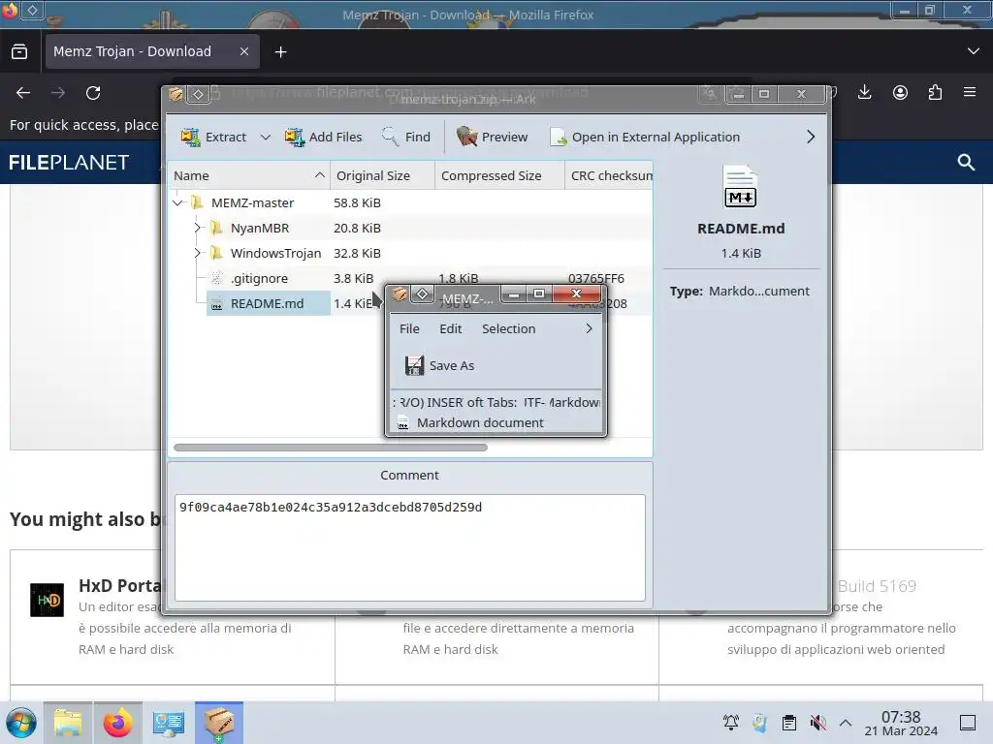This screenshot has height=744, width=993.
Task: Click the FILEPLANET logo
Action: click(x=69, y=163)
